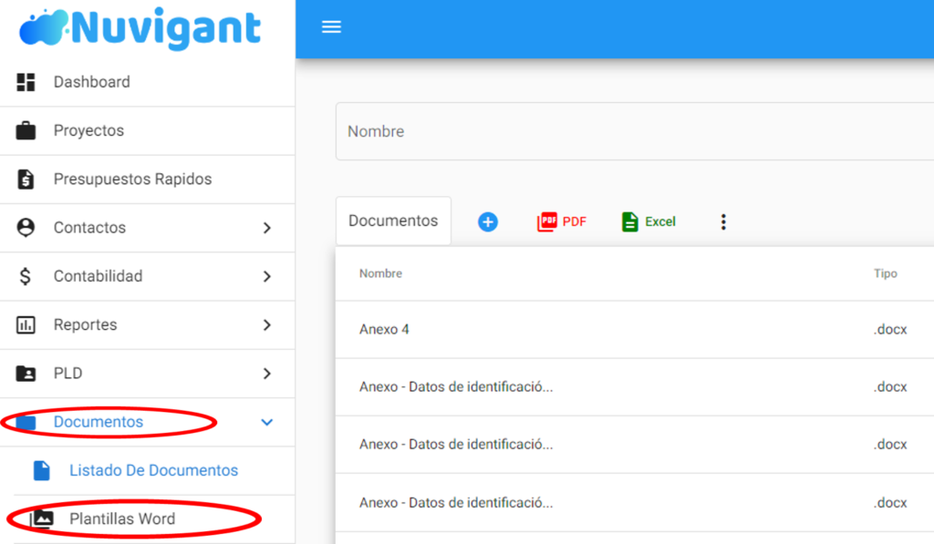Click the Listado De Documentos file icon
Screen dimensions: 934x544
pyautogui.click(x=42, y=470)
